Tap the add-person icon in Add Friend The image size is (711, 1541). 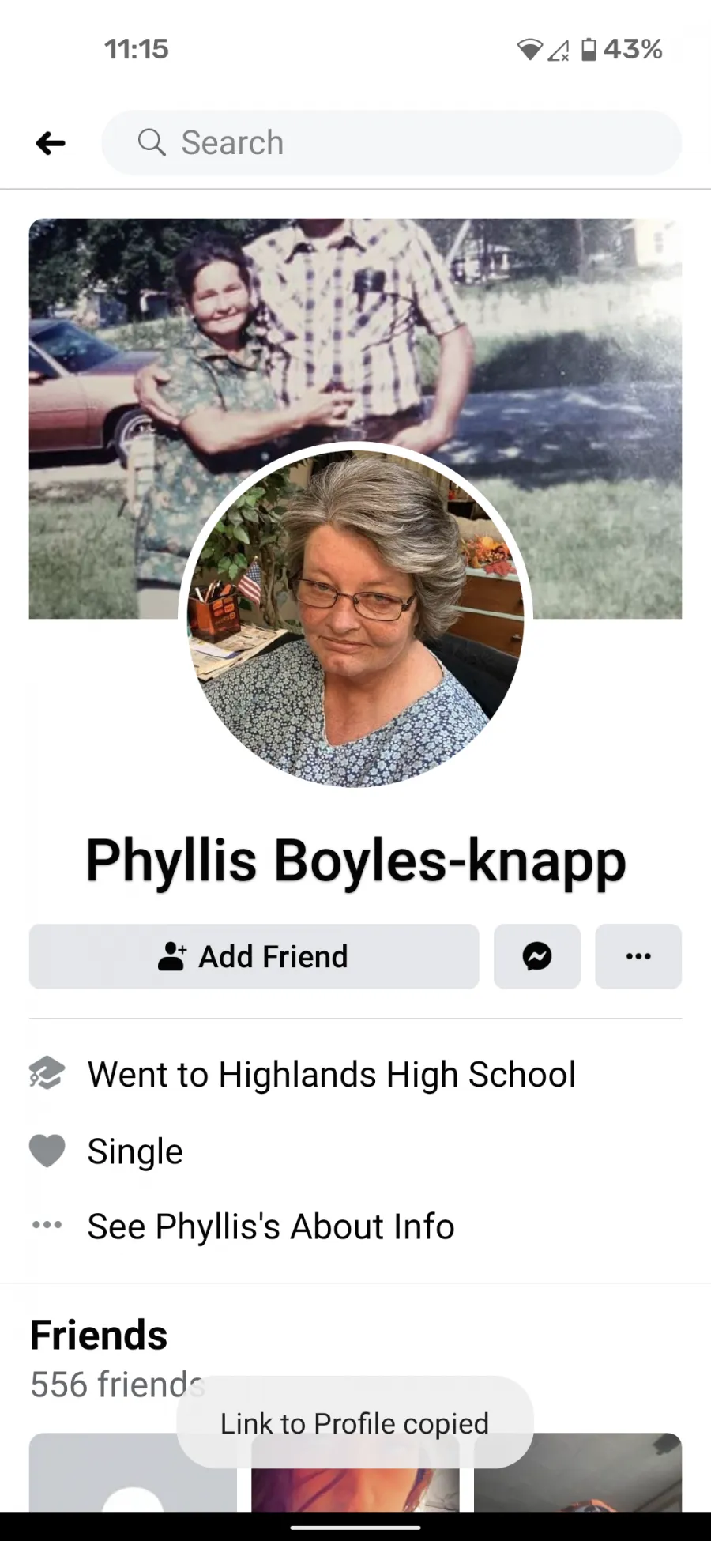click(x=172, y=956)
